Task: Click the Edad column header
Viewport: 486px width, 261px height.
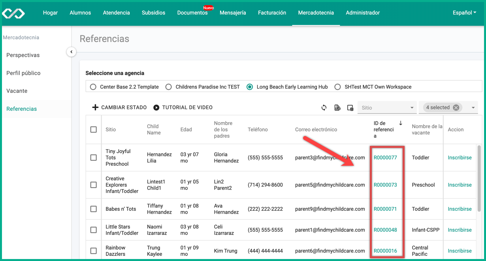Action: [x=186, y=129]
